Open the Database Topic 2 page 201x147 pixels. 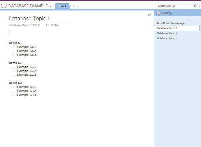(167, 33)
